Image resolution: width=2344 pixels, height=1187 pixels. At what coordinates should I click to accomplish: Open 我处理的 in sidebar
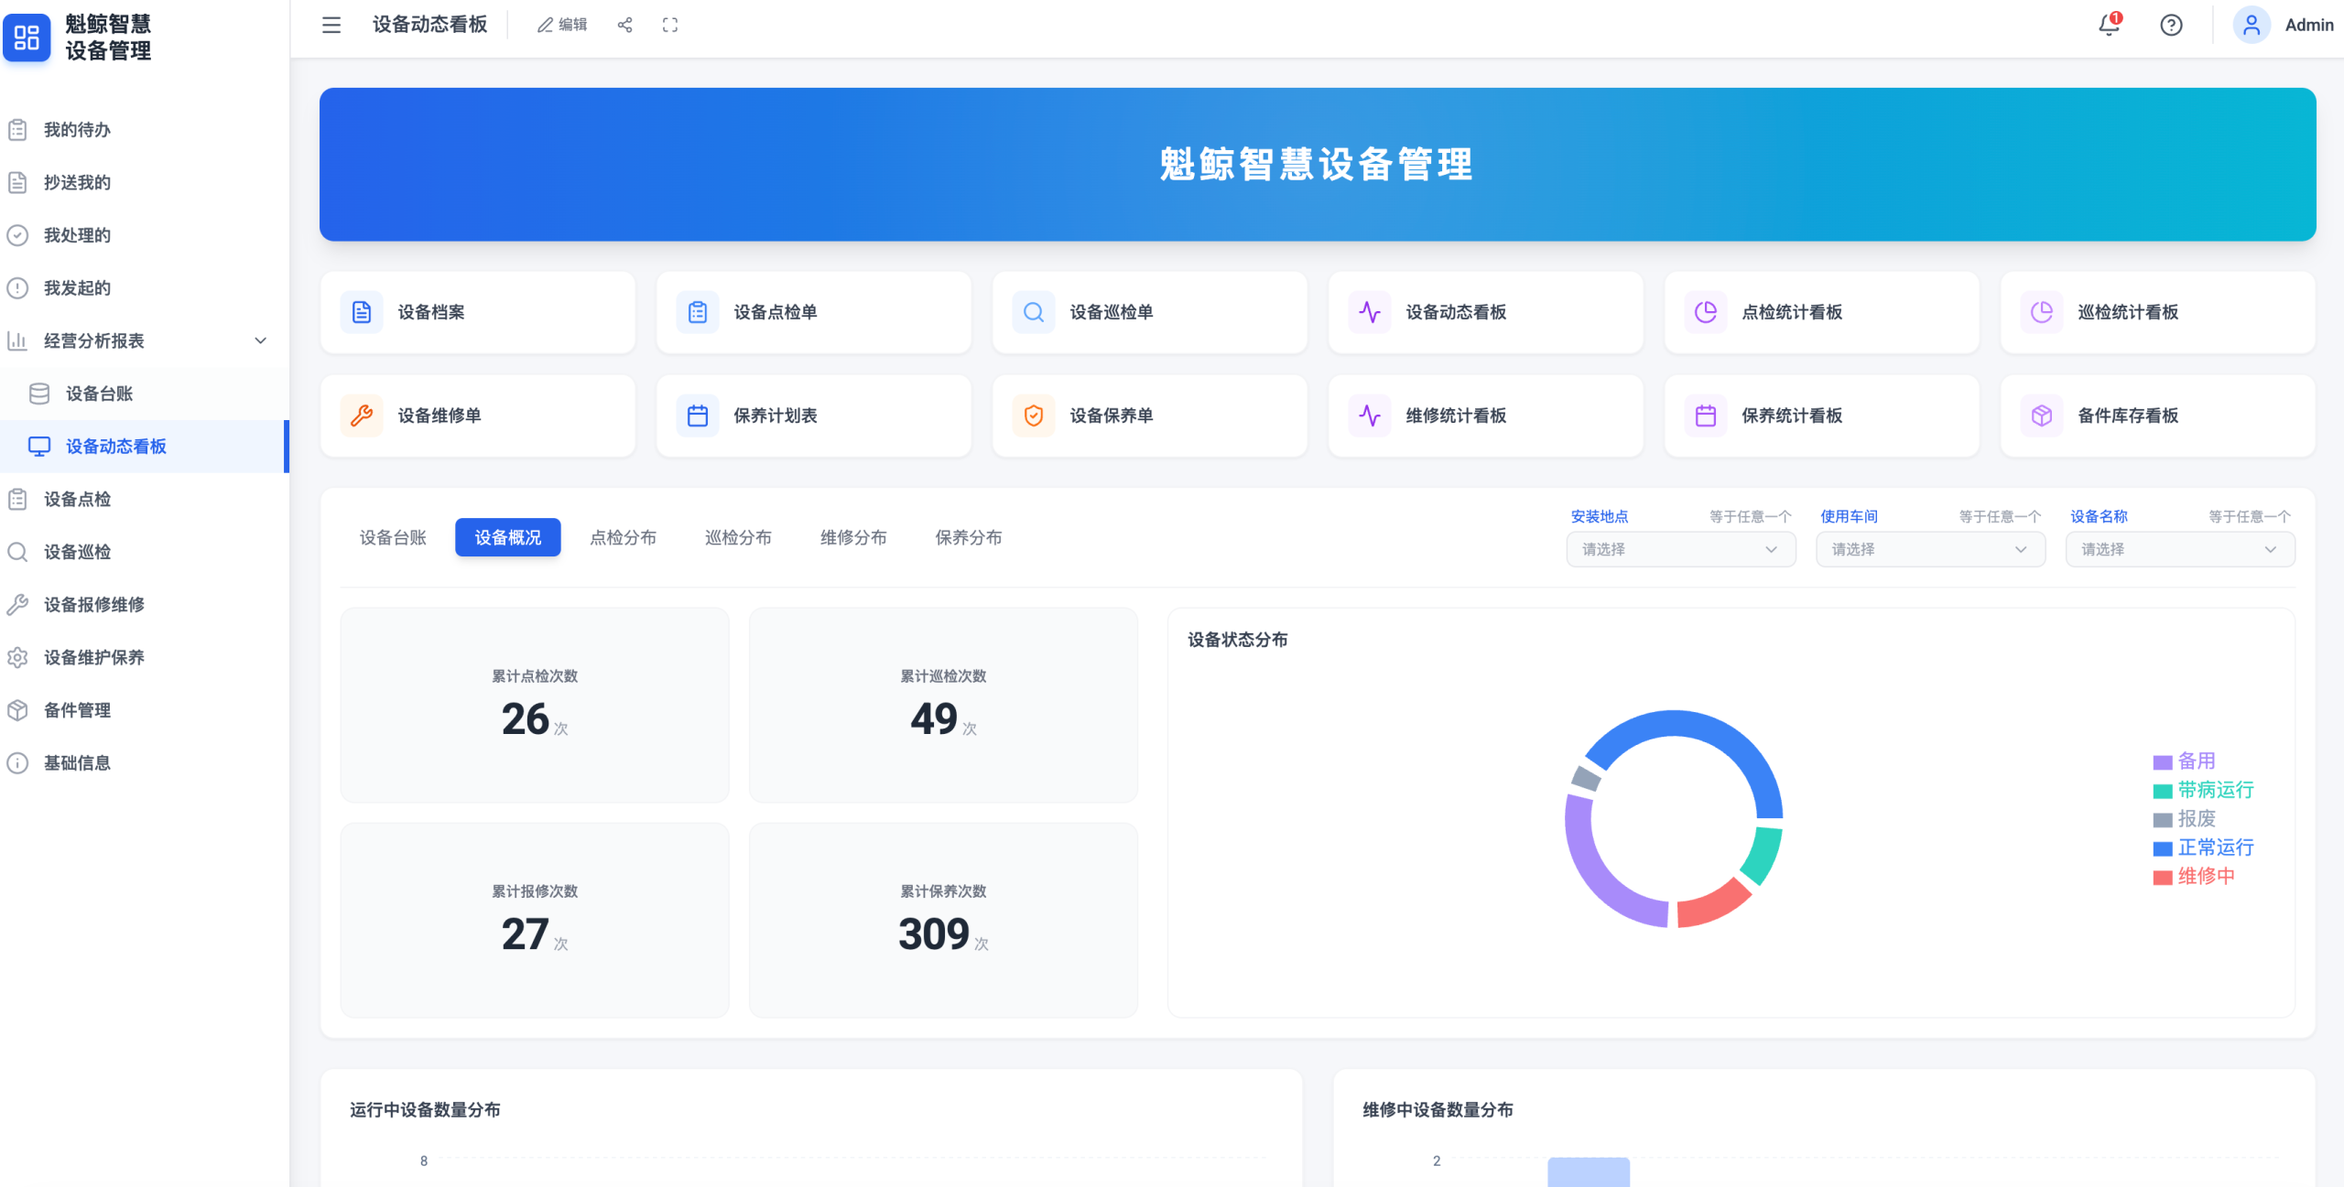pyautogui.click(x=144, y=235)
